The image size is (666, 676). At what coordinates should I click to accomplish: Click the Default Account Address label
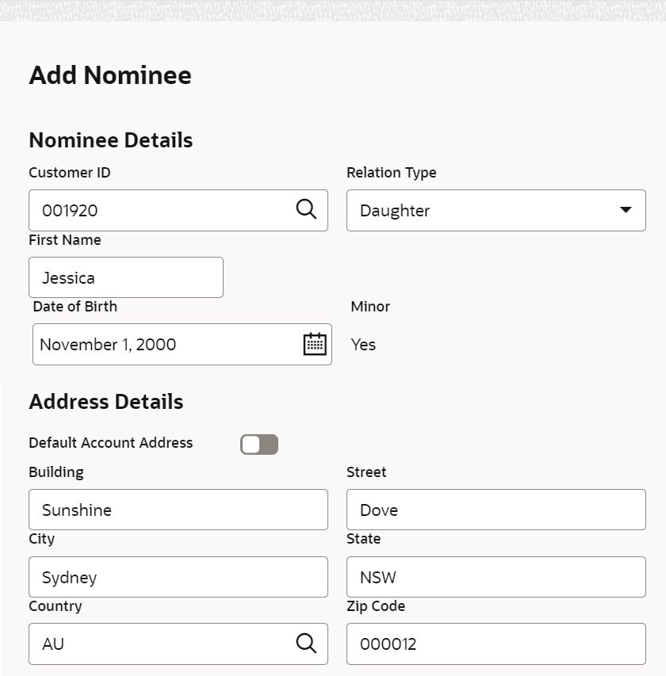pyautogui.click(x=110, y=443)
